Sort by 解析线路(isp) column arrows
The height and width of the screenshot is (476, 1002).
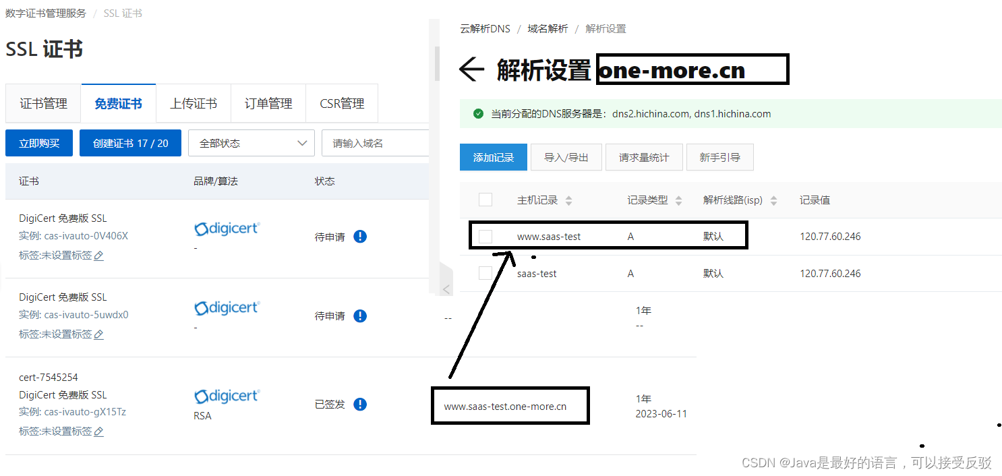[773, 200]
